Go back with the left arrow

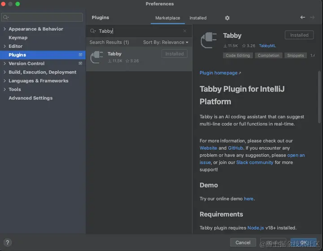[x=302, y=17]
